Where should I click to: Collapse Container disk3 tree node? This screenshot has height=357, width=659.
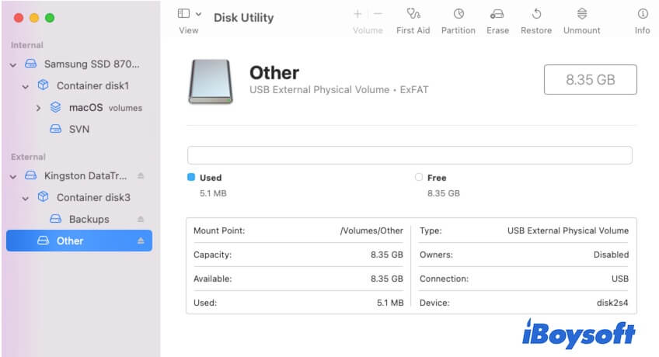tap(26, 198)
